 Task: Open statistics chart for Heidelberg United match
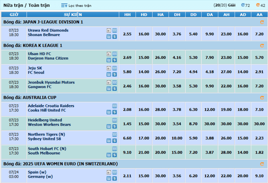(x=109, y=126)
